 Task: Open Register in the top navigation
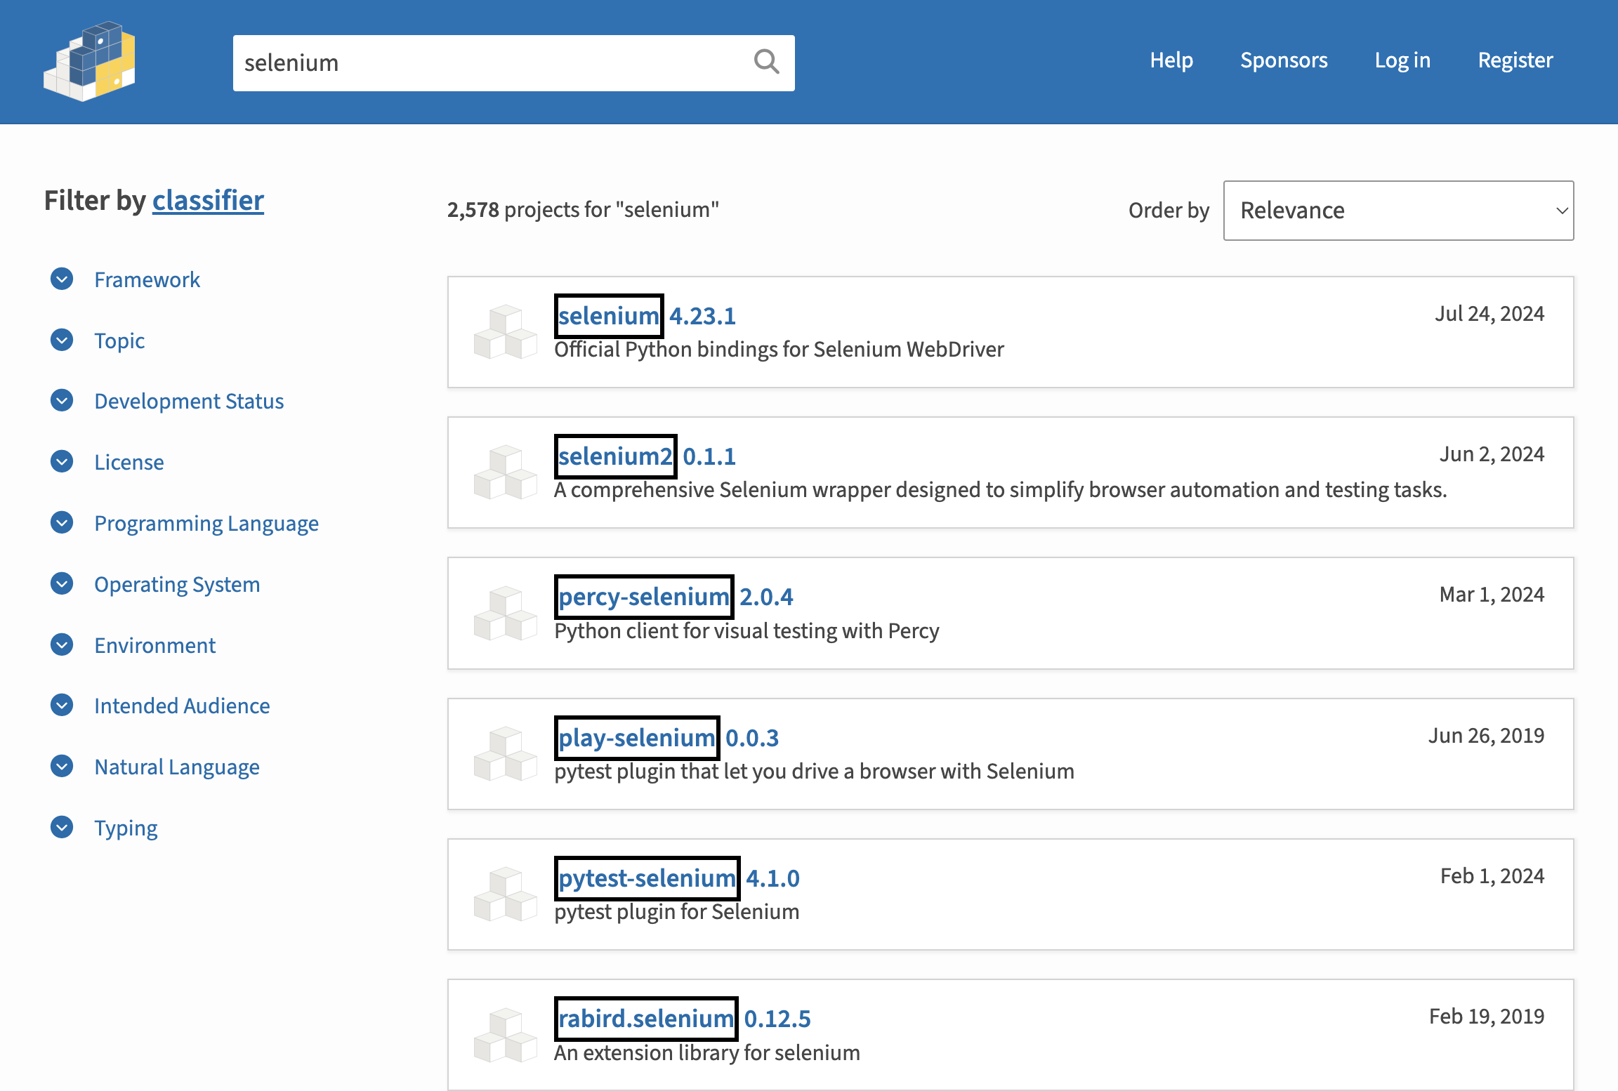click(1515, 60)
